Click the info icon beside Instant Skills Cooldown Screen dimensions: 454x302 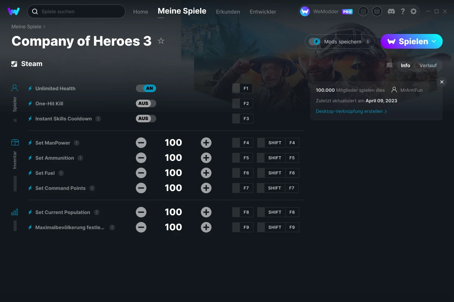pyautogui.click(x=98, y=119)
